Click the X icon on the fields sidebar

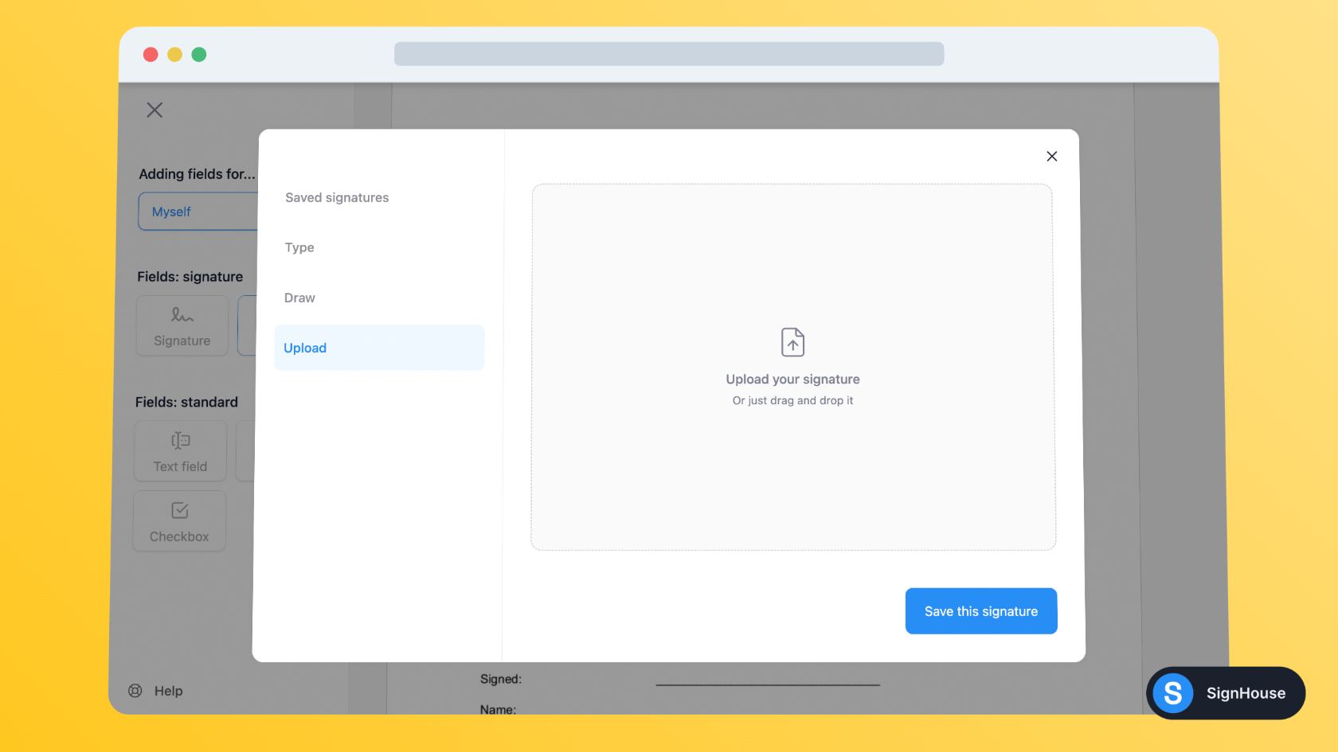pyautogui.click(x=154, y=110)
